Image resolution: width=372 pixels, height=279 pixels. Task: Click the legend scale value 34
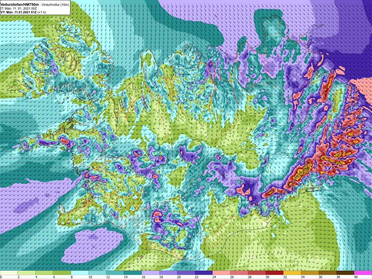tap(303, 277)
